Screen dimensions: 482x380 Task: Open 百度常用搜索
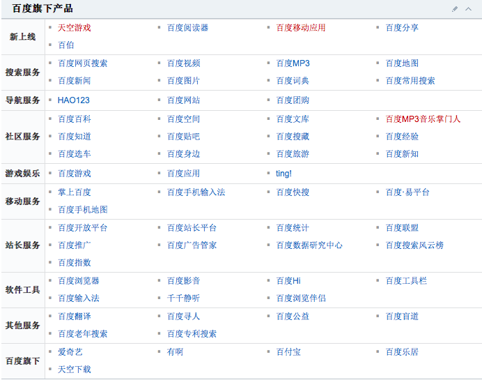pyautogui.click(x=410, y=81)
